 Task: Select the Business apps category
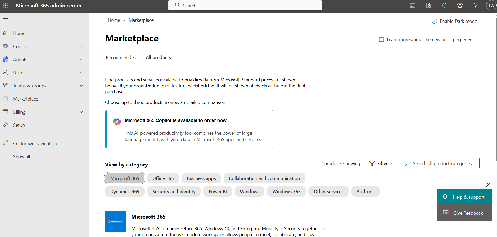point(201,178)
